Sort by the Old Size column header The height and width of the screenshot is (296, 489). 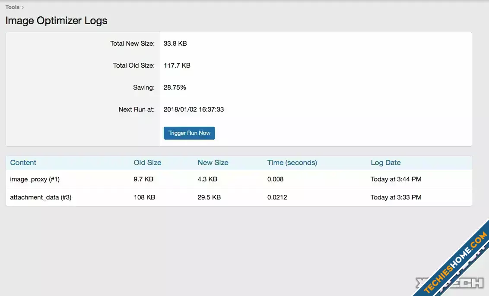(147, 162)
